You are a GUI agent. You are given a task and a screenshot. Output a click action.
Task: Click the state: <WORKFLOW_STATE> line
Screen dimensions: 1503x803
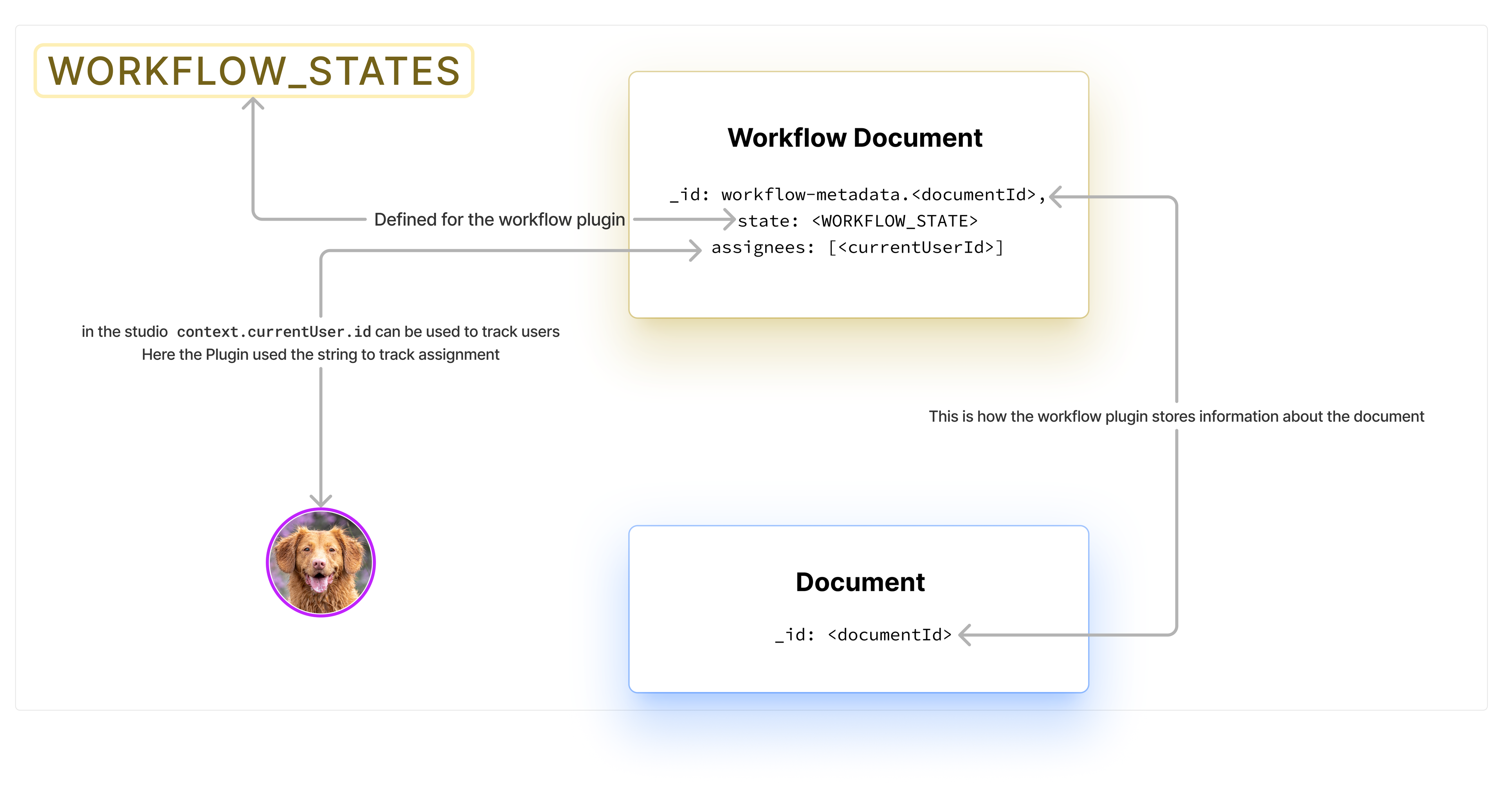(857, 221)
